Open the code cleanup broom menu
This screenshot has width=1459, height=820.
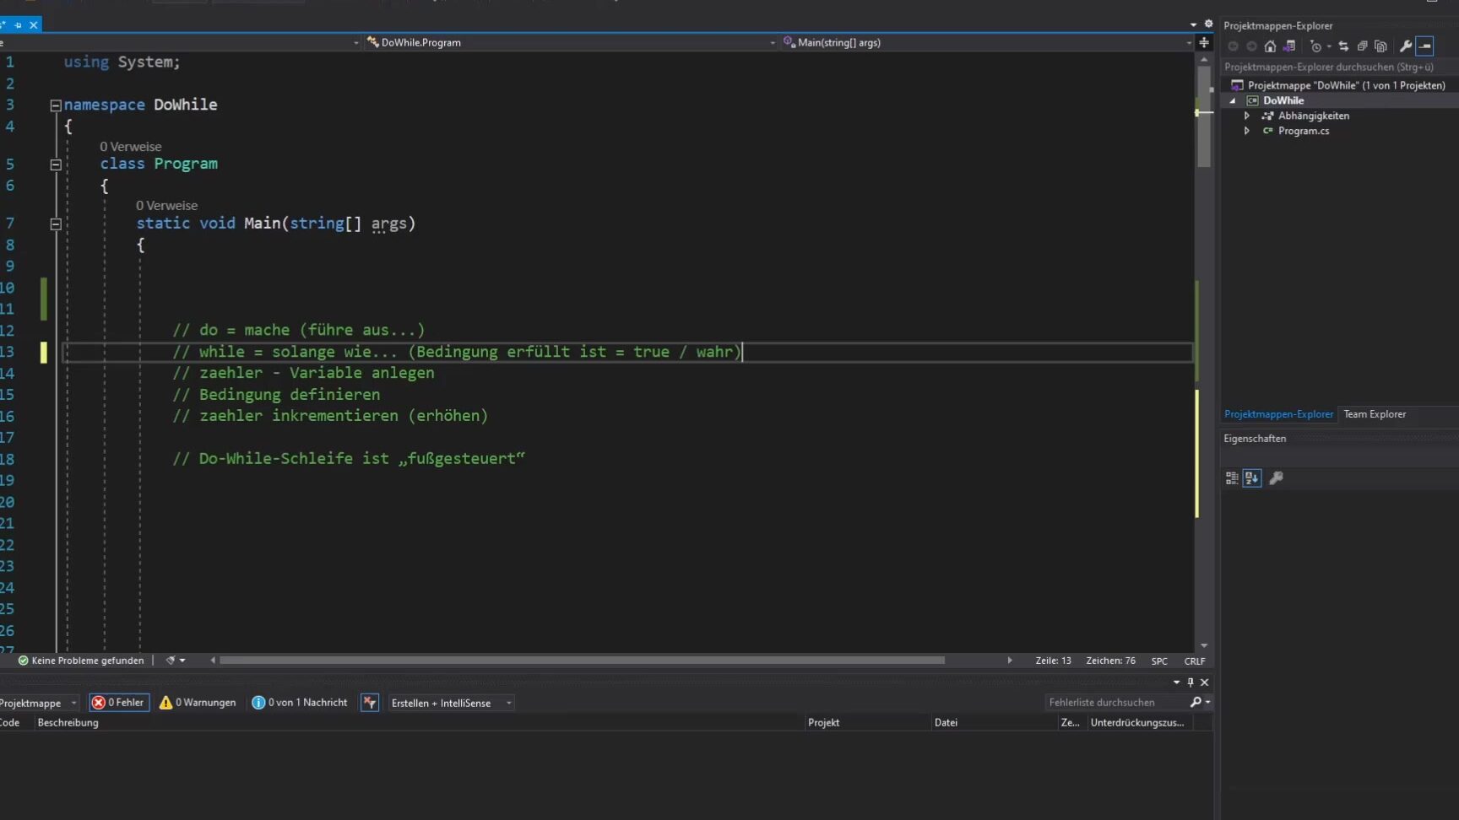(176, 661)
